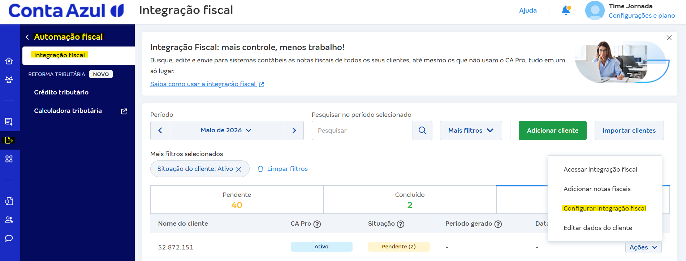Go back with Automação fiscal chevron
Image resolution: width=686 pixels, height=261 pixels.
pos(27,37)
